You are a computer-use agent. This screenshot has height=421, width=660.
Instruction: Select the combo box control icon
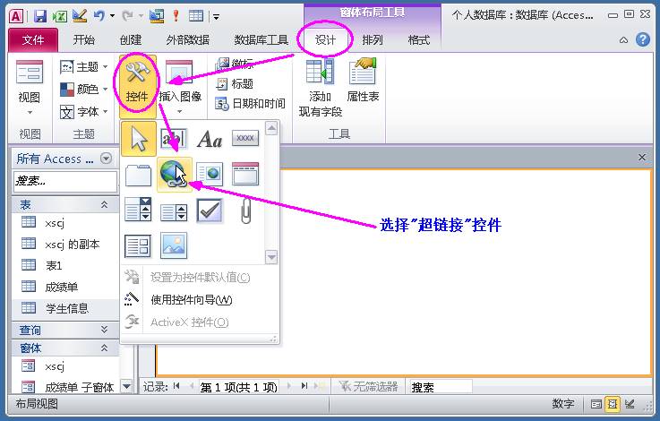click(x=138, y=210)
